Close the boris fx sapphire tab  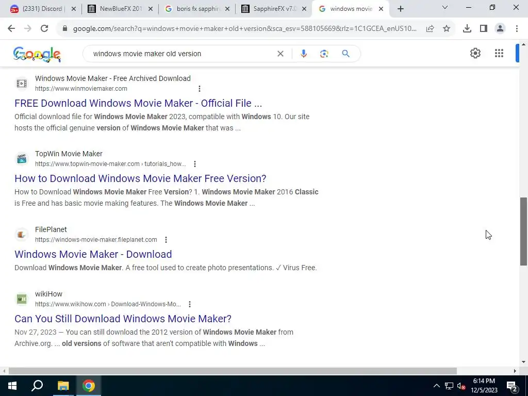coord(227,9)
